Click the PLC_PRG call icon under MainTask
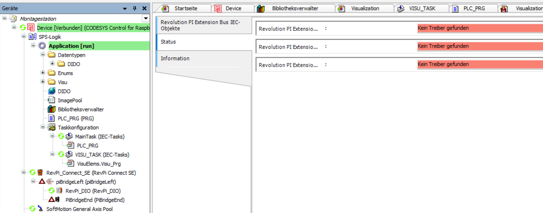 (x=71, y=145)
